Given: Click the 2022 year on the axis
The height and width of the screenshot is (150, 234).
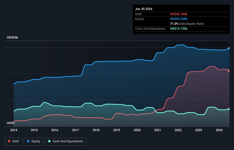Looking at the screenshot, I should tap(178, 130).
